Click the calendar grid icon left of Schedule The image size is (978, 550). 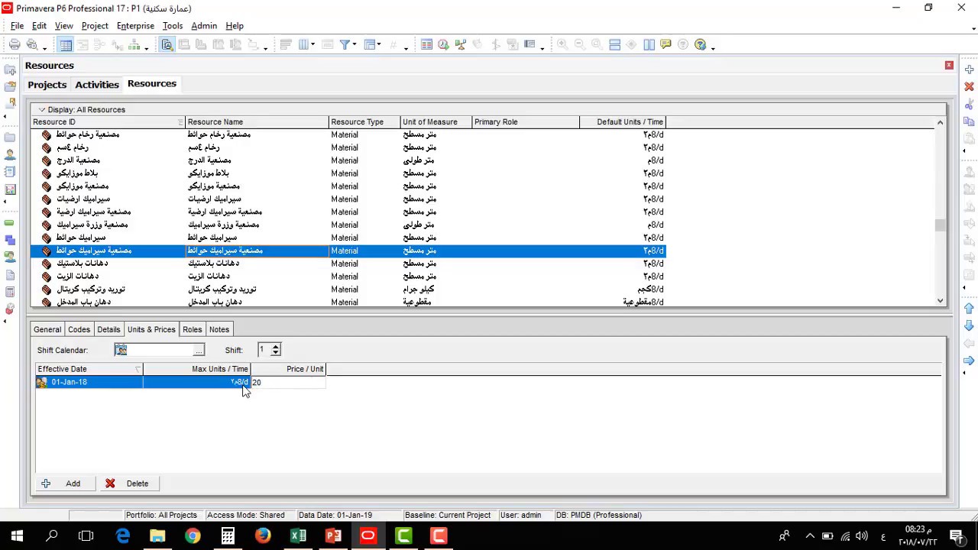pyautogui.click(x=426, y=45)
